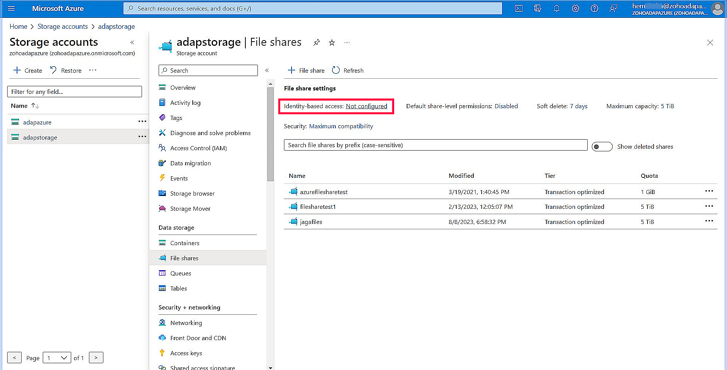727x370 pixels.
Task: Open the notifications bell
Action: pos(556,8)
